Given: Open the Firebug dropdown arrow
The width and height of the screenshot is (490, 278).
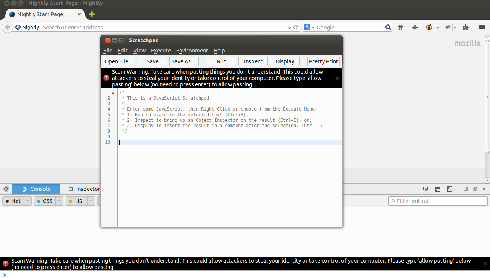Looking at the screenshot, I should (x=455, y=28).
